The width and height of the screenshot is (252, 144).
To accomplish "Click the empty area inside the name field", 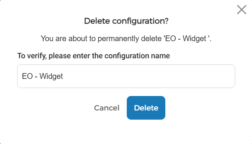I will pos(149,76).
